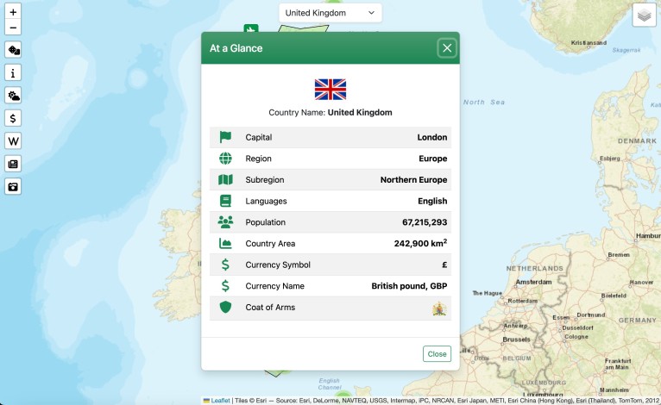This screenshot has height=405, width=661.
Task: Close the At a Glance dialog with X
Action: (x=446, y=48)
